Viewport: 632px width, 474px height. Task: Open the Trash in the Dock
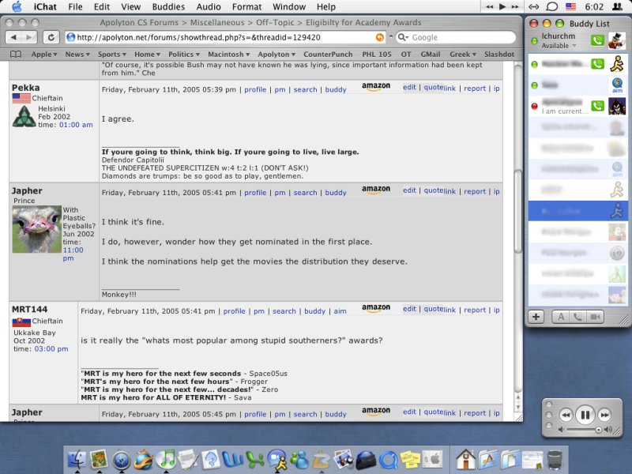point(556,458)
